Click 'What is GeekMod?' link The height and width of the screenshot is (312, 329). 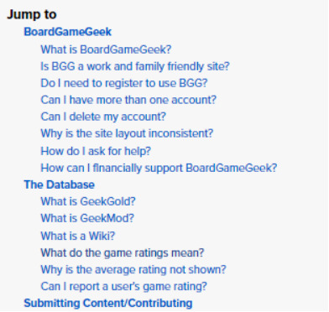pos(87,218)
